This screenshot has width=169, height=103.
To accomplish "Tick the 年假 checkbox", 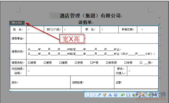I will pos(125,63).
